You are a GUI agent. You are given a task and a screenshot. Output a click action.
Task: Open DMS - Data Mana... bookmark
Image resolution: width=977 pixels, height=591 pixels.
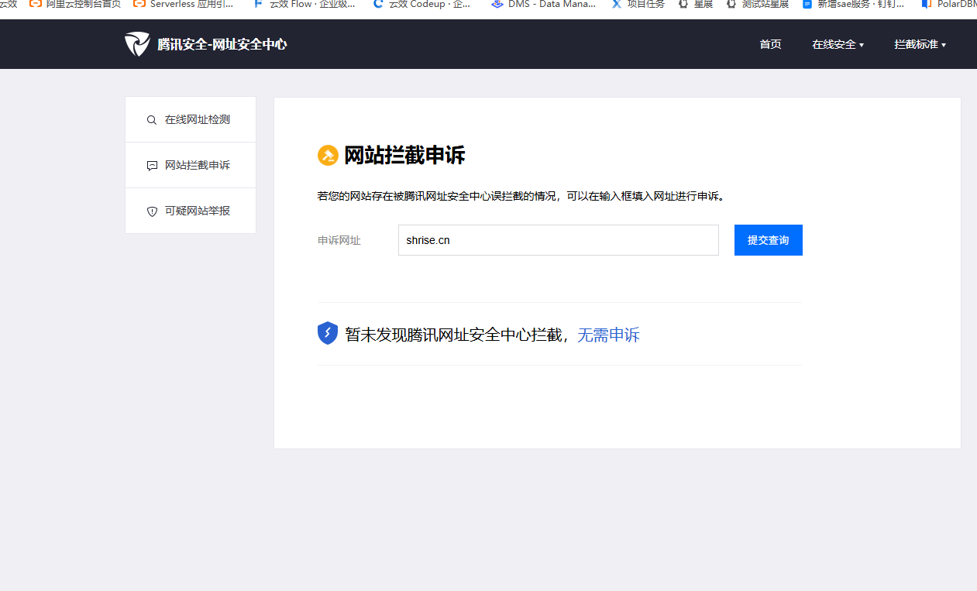click(544, 4)
